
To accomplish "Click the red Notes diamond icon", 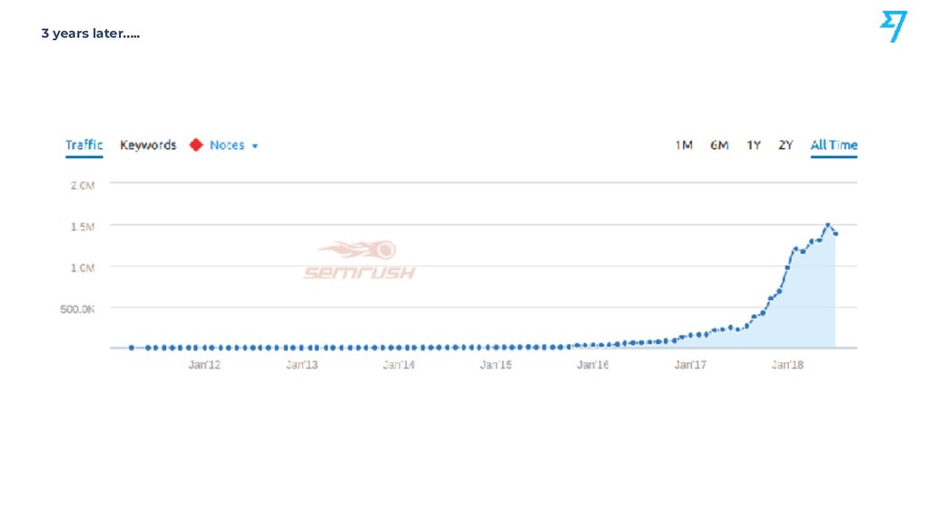I will click(x=196, y=145).
